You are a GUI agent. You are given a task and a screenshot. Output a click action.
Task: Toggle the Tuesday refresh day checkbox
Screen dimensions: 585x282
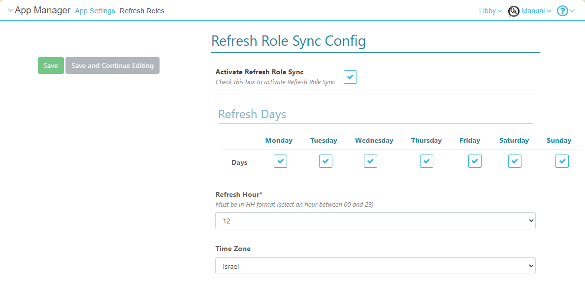coord(325,161)
